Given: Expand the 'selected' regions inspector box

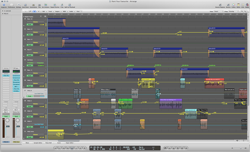Looking at the screenshot, I should [2, 11].
